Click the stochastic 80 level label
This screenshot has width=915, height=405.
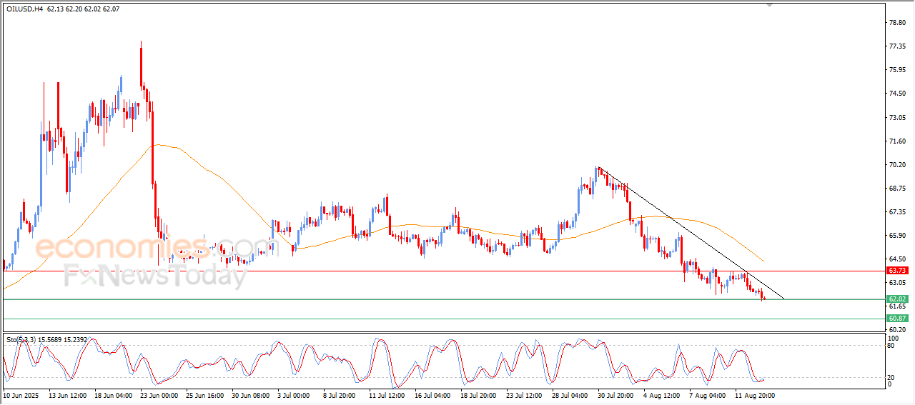[891, 346]
